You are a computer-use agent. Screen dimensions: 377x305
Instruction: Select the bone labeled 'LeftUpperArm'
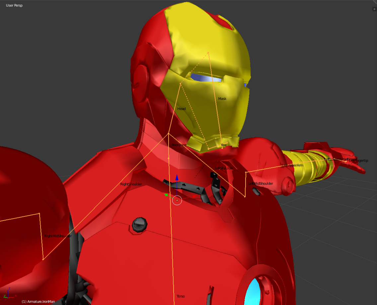(x=293, y=165)
